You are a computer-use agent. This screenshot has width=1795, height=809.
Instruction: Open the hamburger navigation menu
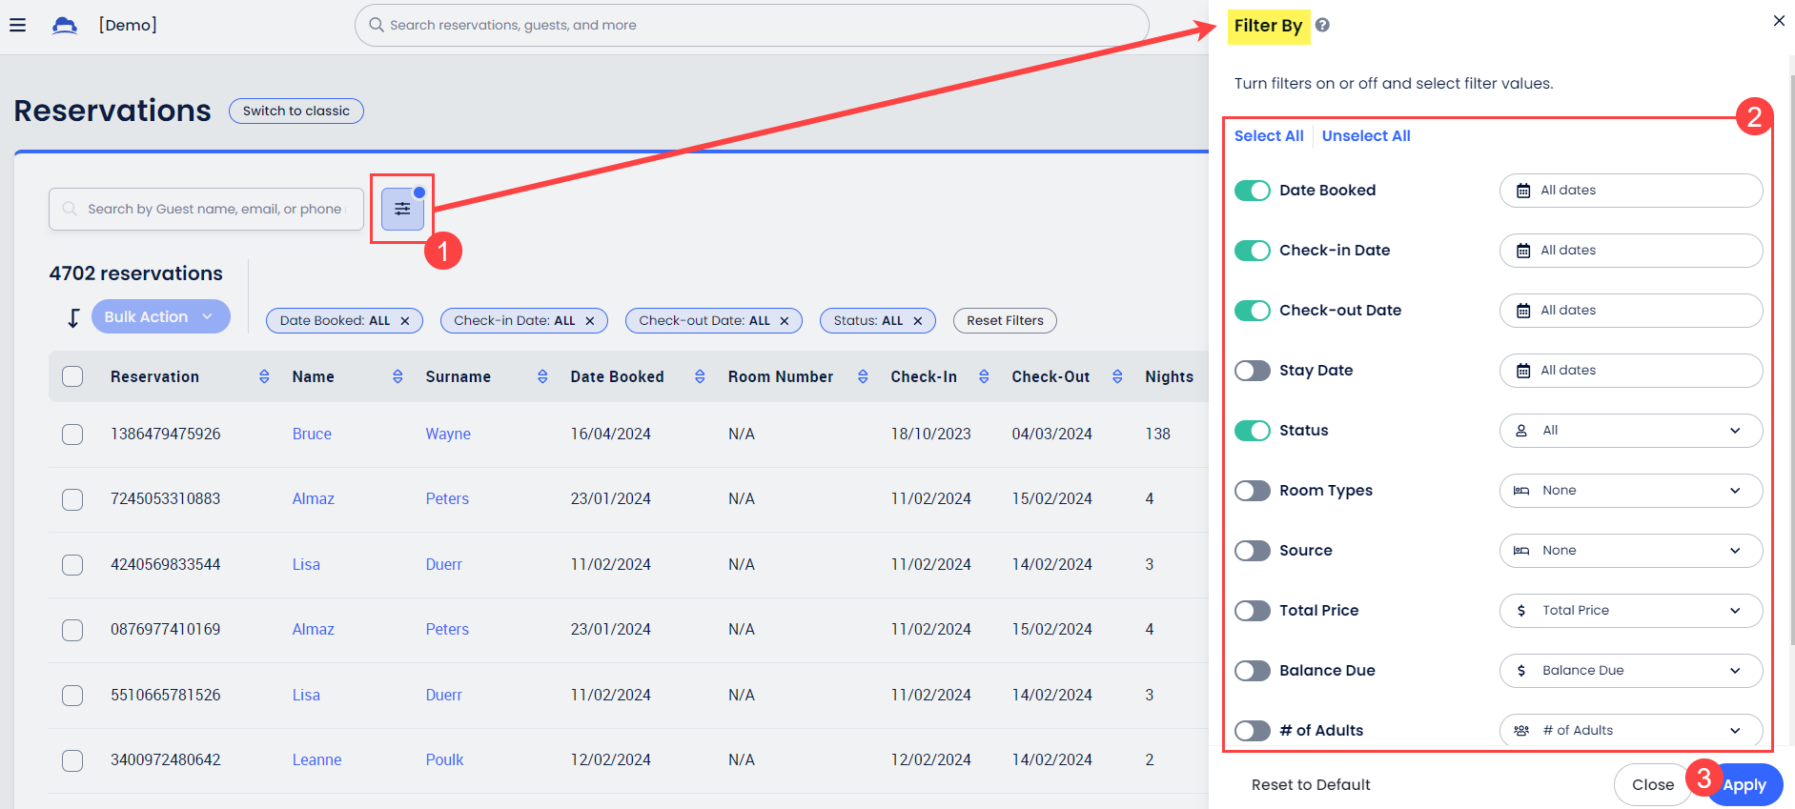point(17,25)
